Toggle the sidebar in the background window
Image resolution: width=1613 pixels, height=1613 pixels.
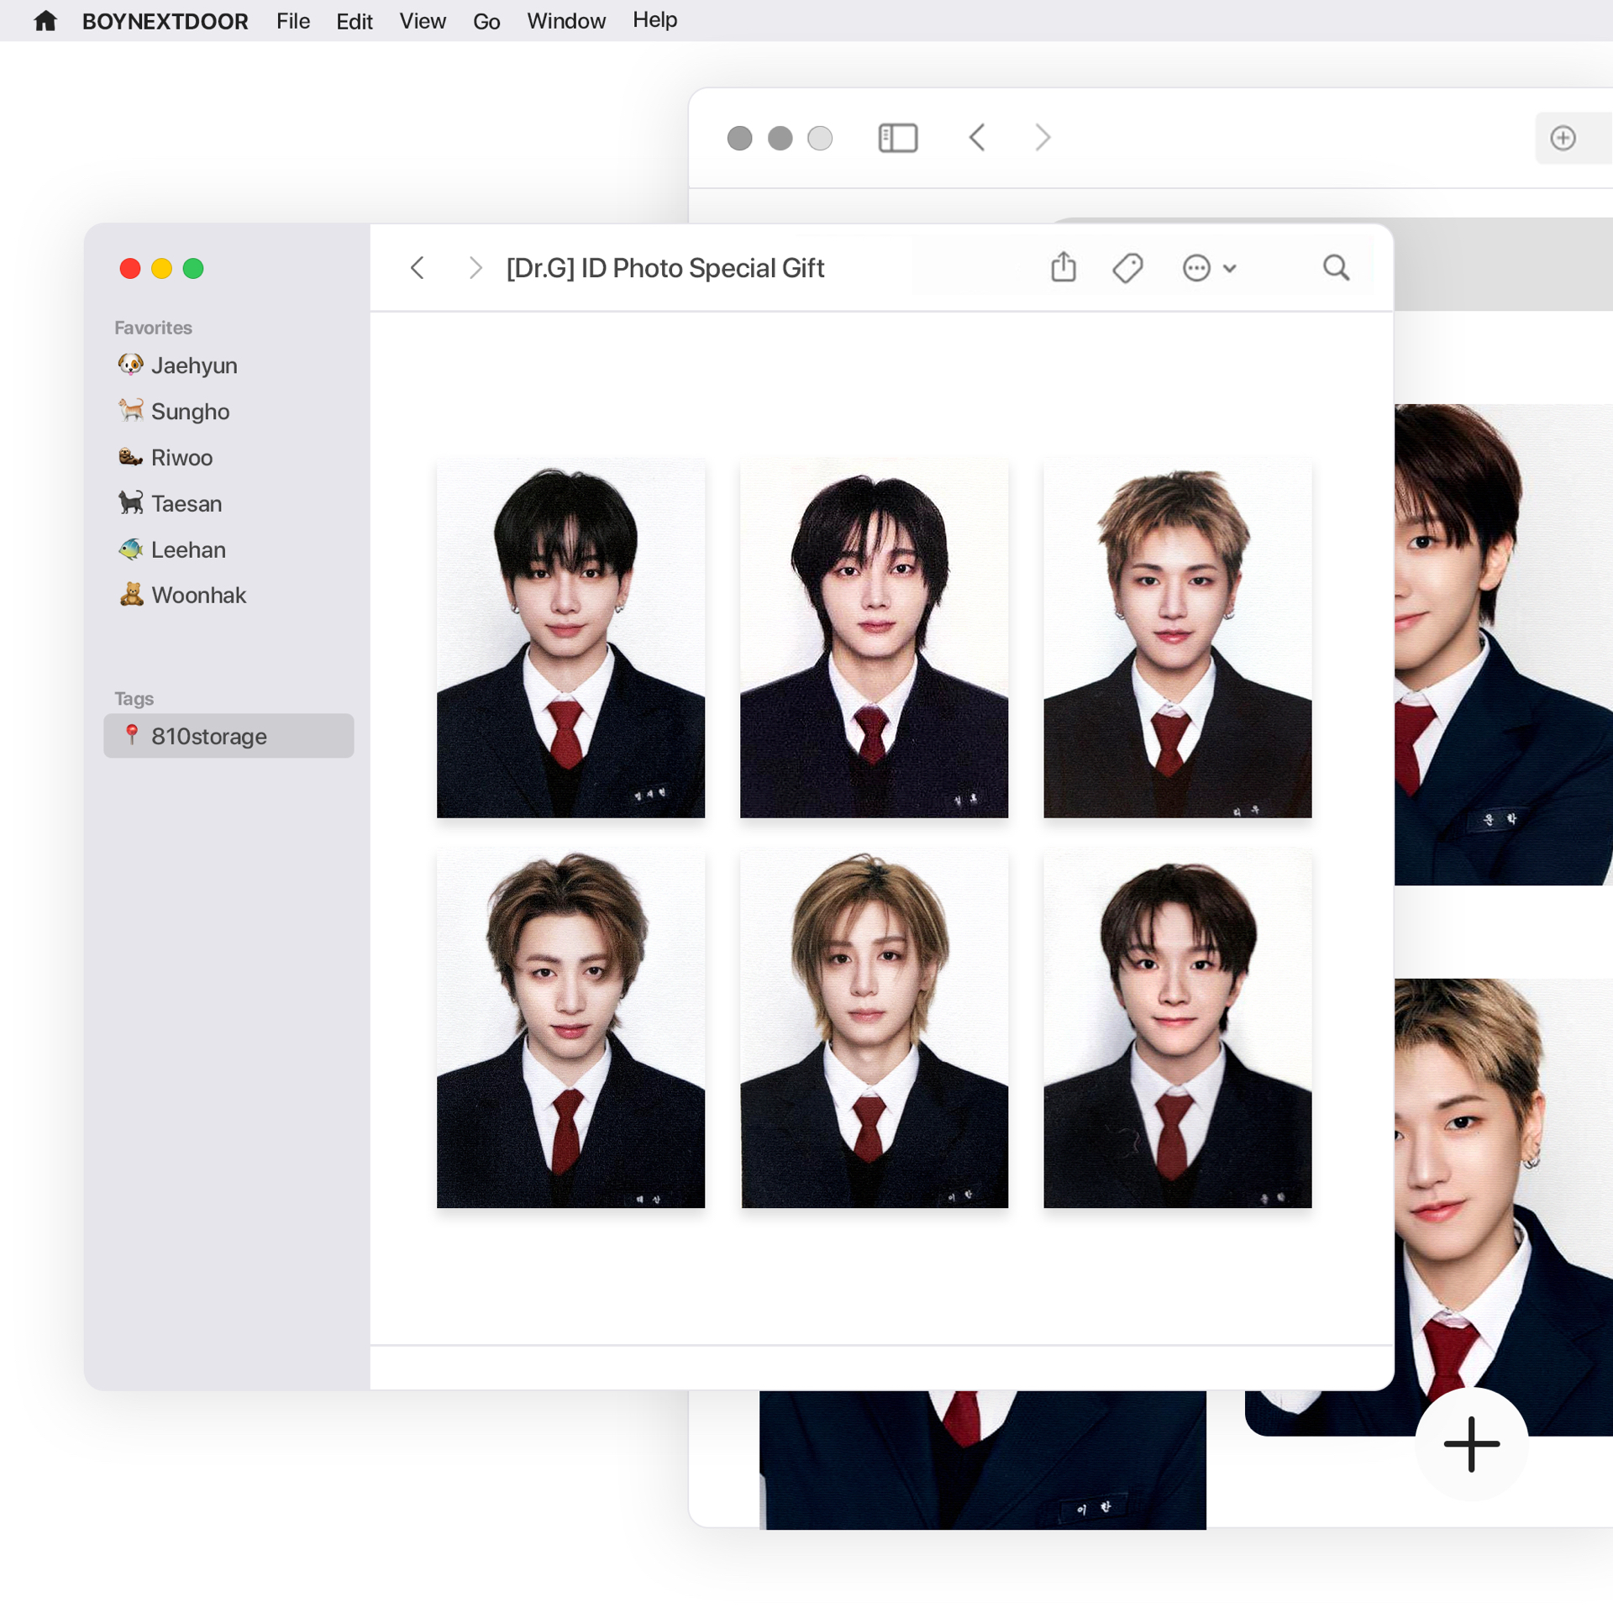(x=897, y=138)
